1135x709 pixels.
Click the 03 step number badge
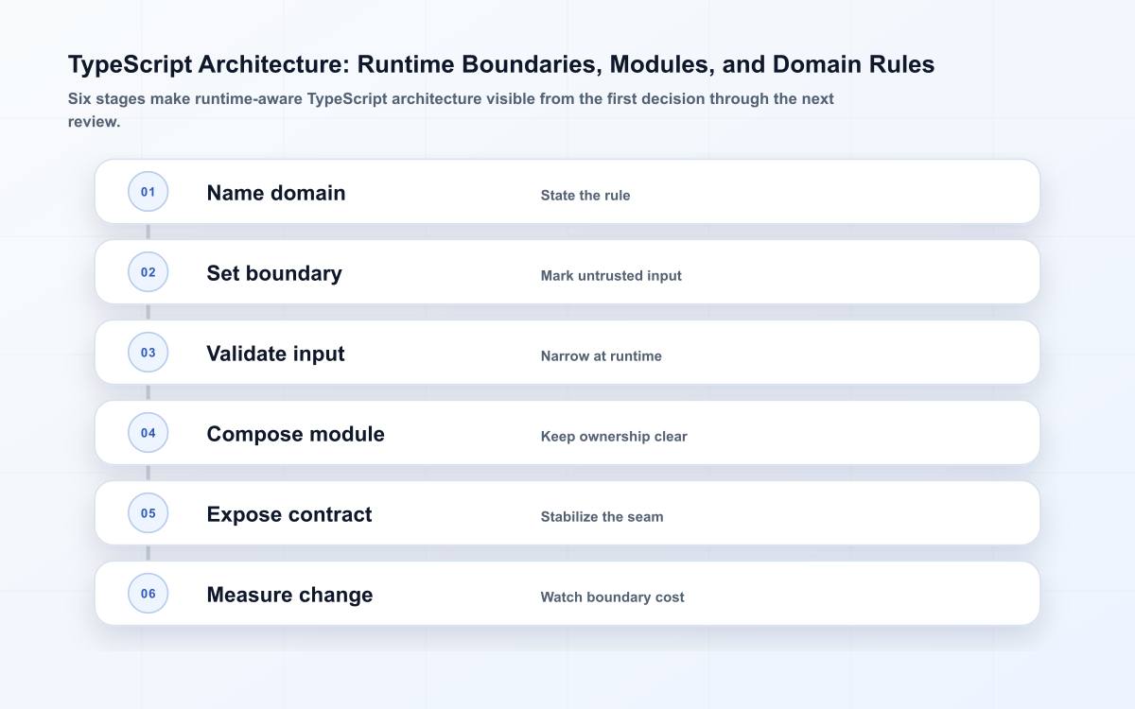pos(148,353)
